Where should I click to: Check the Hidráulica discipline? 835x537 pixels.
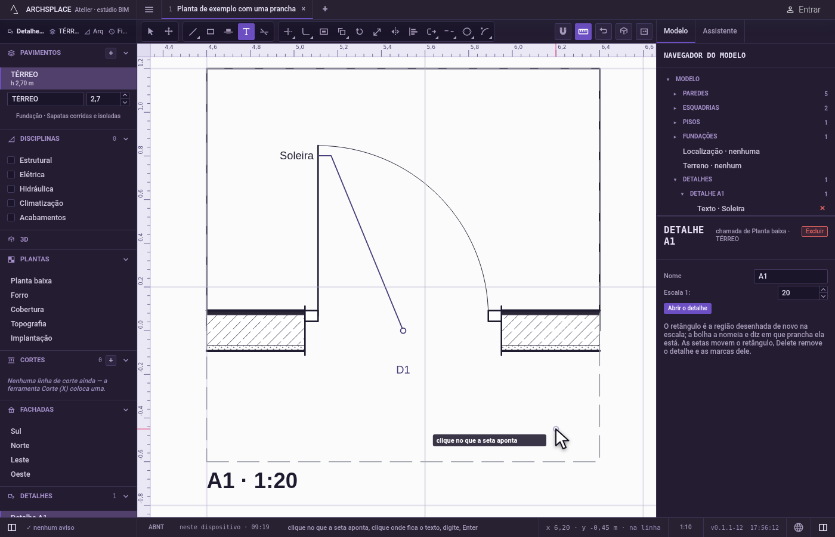11,189
